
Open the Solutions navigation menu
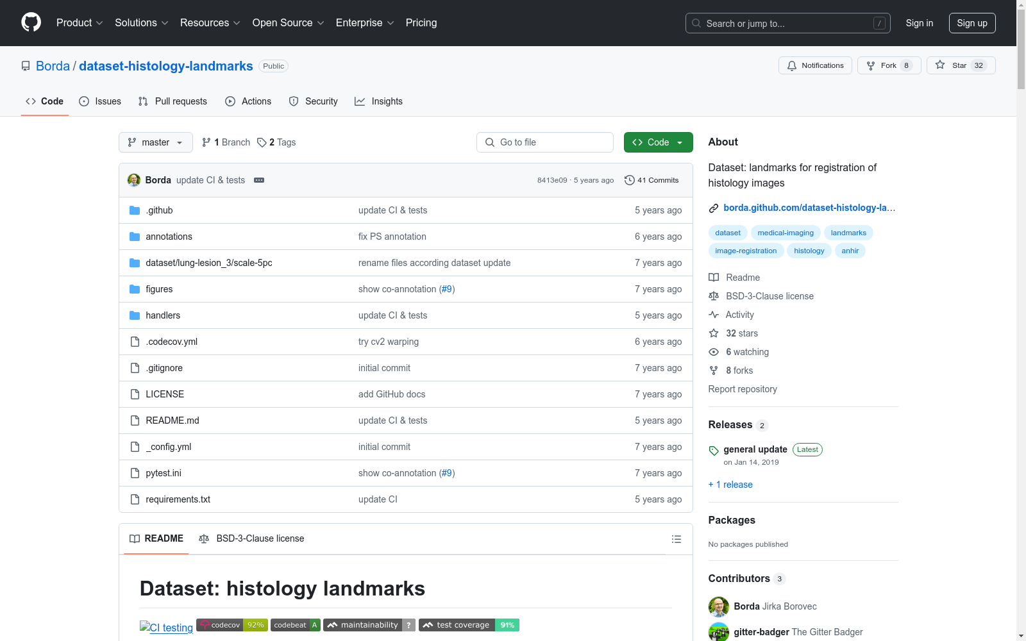point(141,22)
